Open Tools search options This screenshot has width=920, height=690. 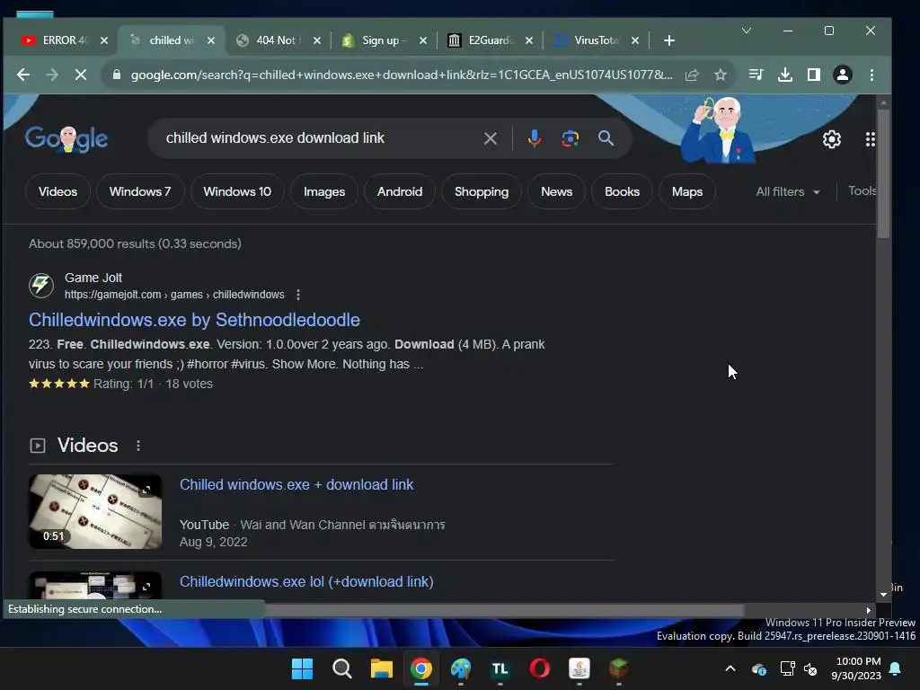[x=862, y=190]
